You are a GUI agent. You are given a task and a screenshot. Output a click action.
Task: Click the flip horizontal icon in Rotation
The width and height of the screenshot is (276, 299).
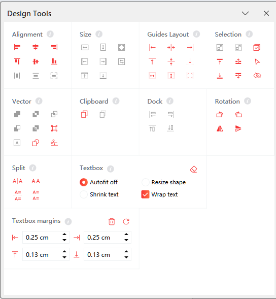(x=220, y=129)
